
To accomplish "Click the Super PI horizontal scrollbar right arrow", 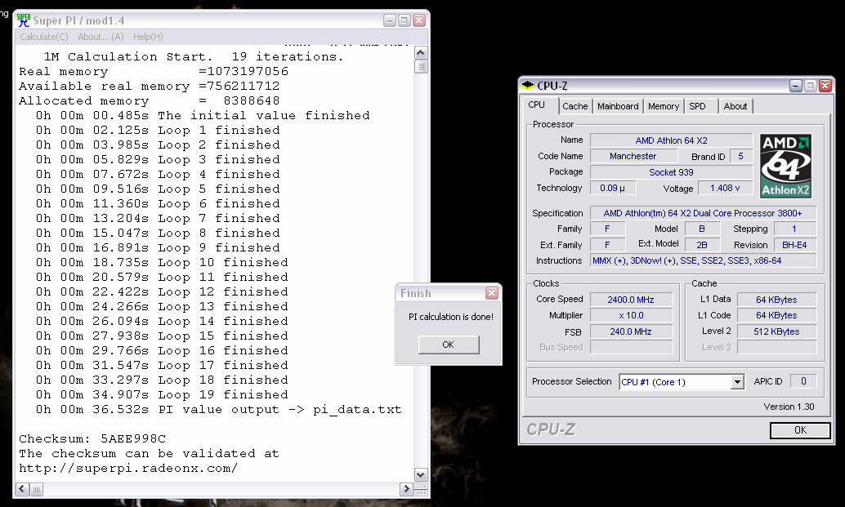I will [x=406, y=489].
